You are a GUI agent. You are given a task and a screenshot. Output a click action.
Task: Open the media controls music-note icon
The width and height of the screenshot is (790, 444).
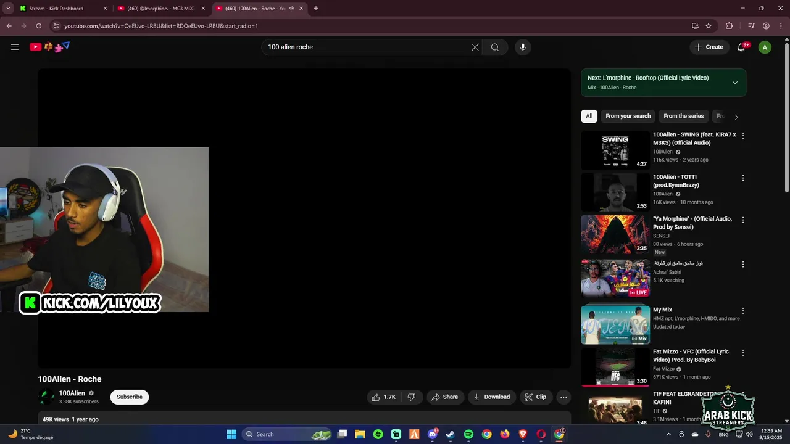click(751, 26)
